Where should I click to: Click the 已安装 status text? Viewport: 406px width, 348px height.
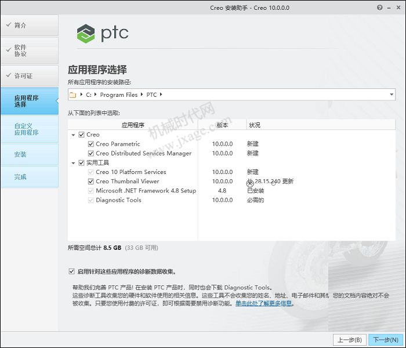[255, 191]
